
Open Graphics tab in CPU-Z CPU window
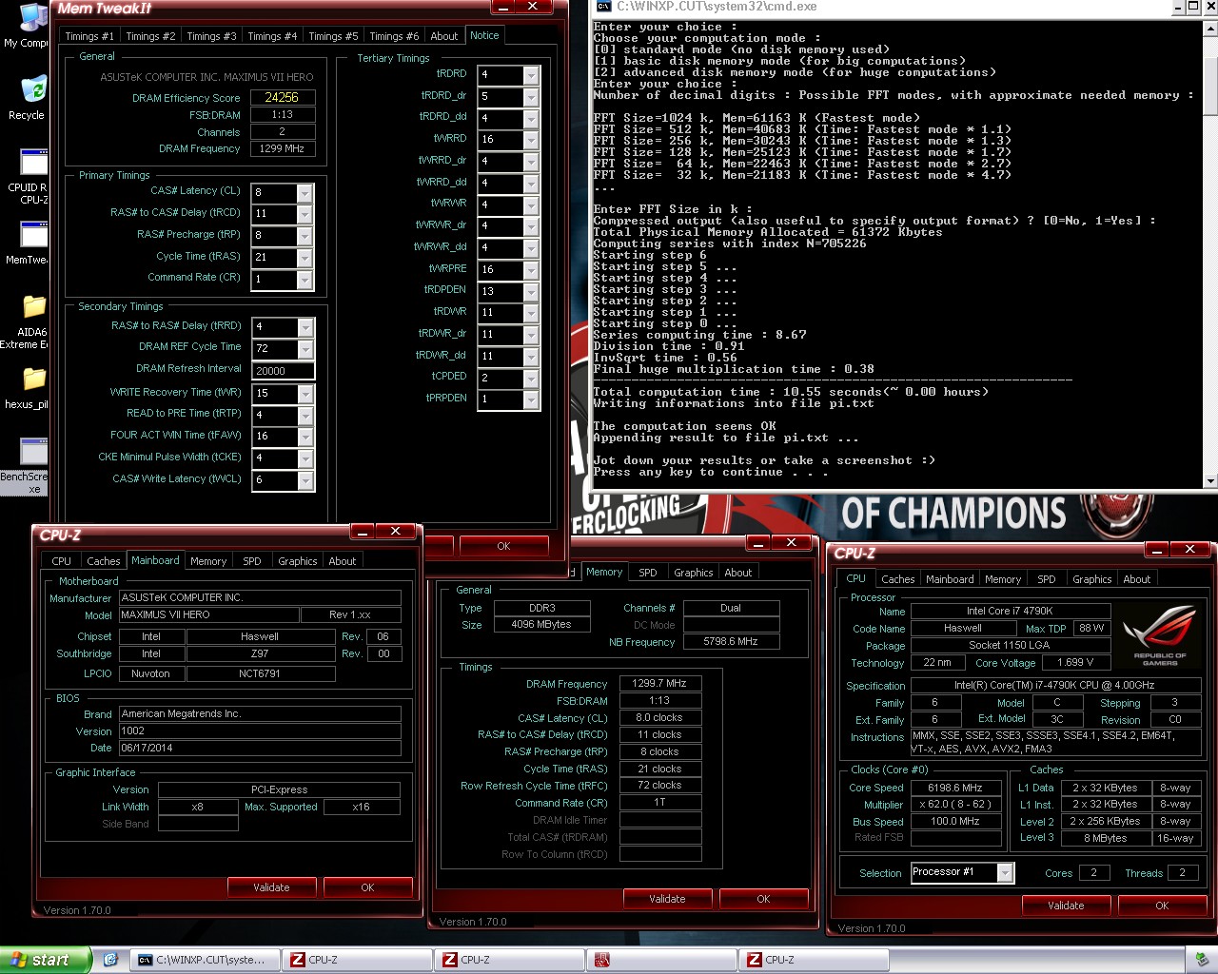[1091, 579]
